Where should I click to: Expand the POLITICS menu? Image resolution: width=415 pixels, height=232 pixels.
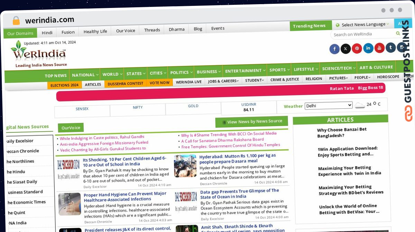(181, 72)
